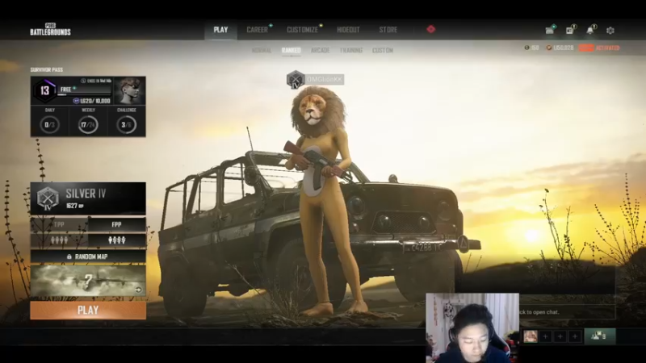Click the player avatar in team slots
The image size is (646, 363).
[x=531, y=336]
